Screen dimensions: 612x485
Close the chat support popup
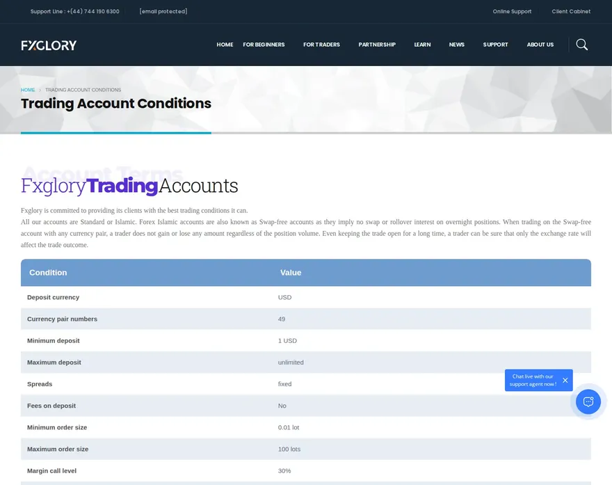565,381
